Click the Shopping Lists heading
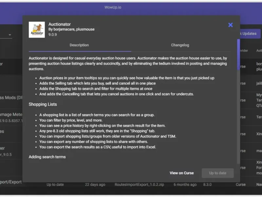This screenshot has height=197, width=262. [43, 104]
